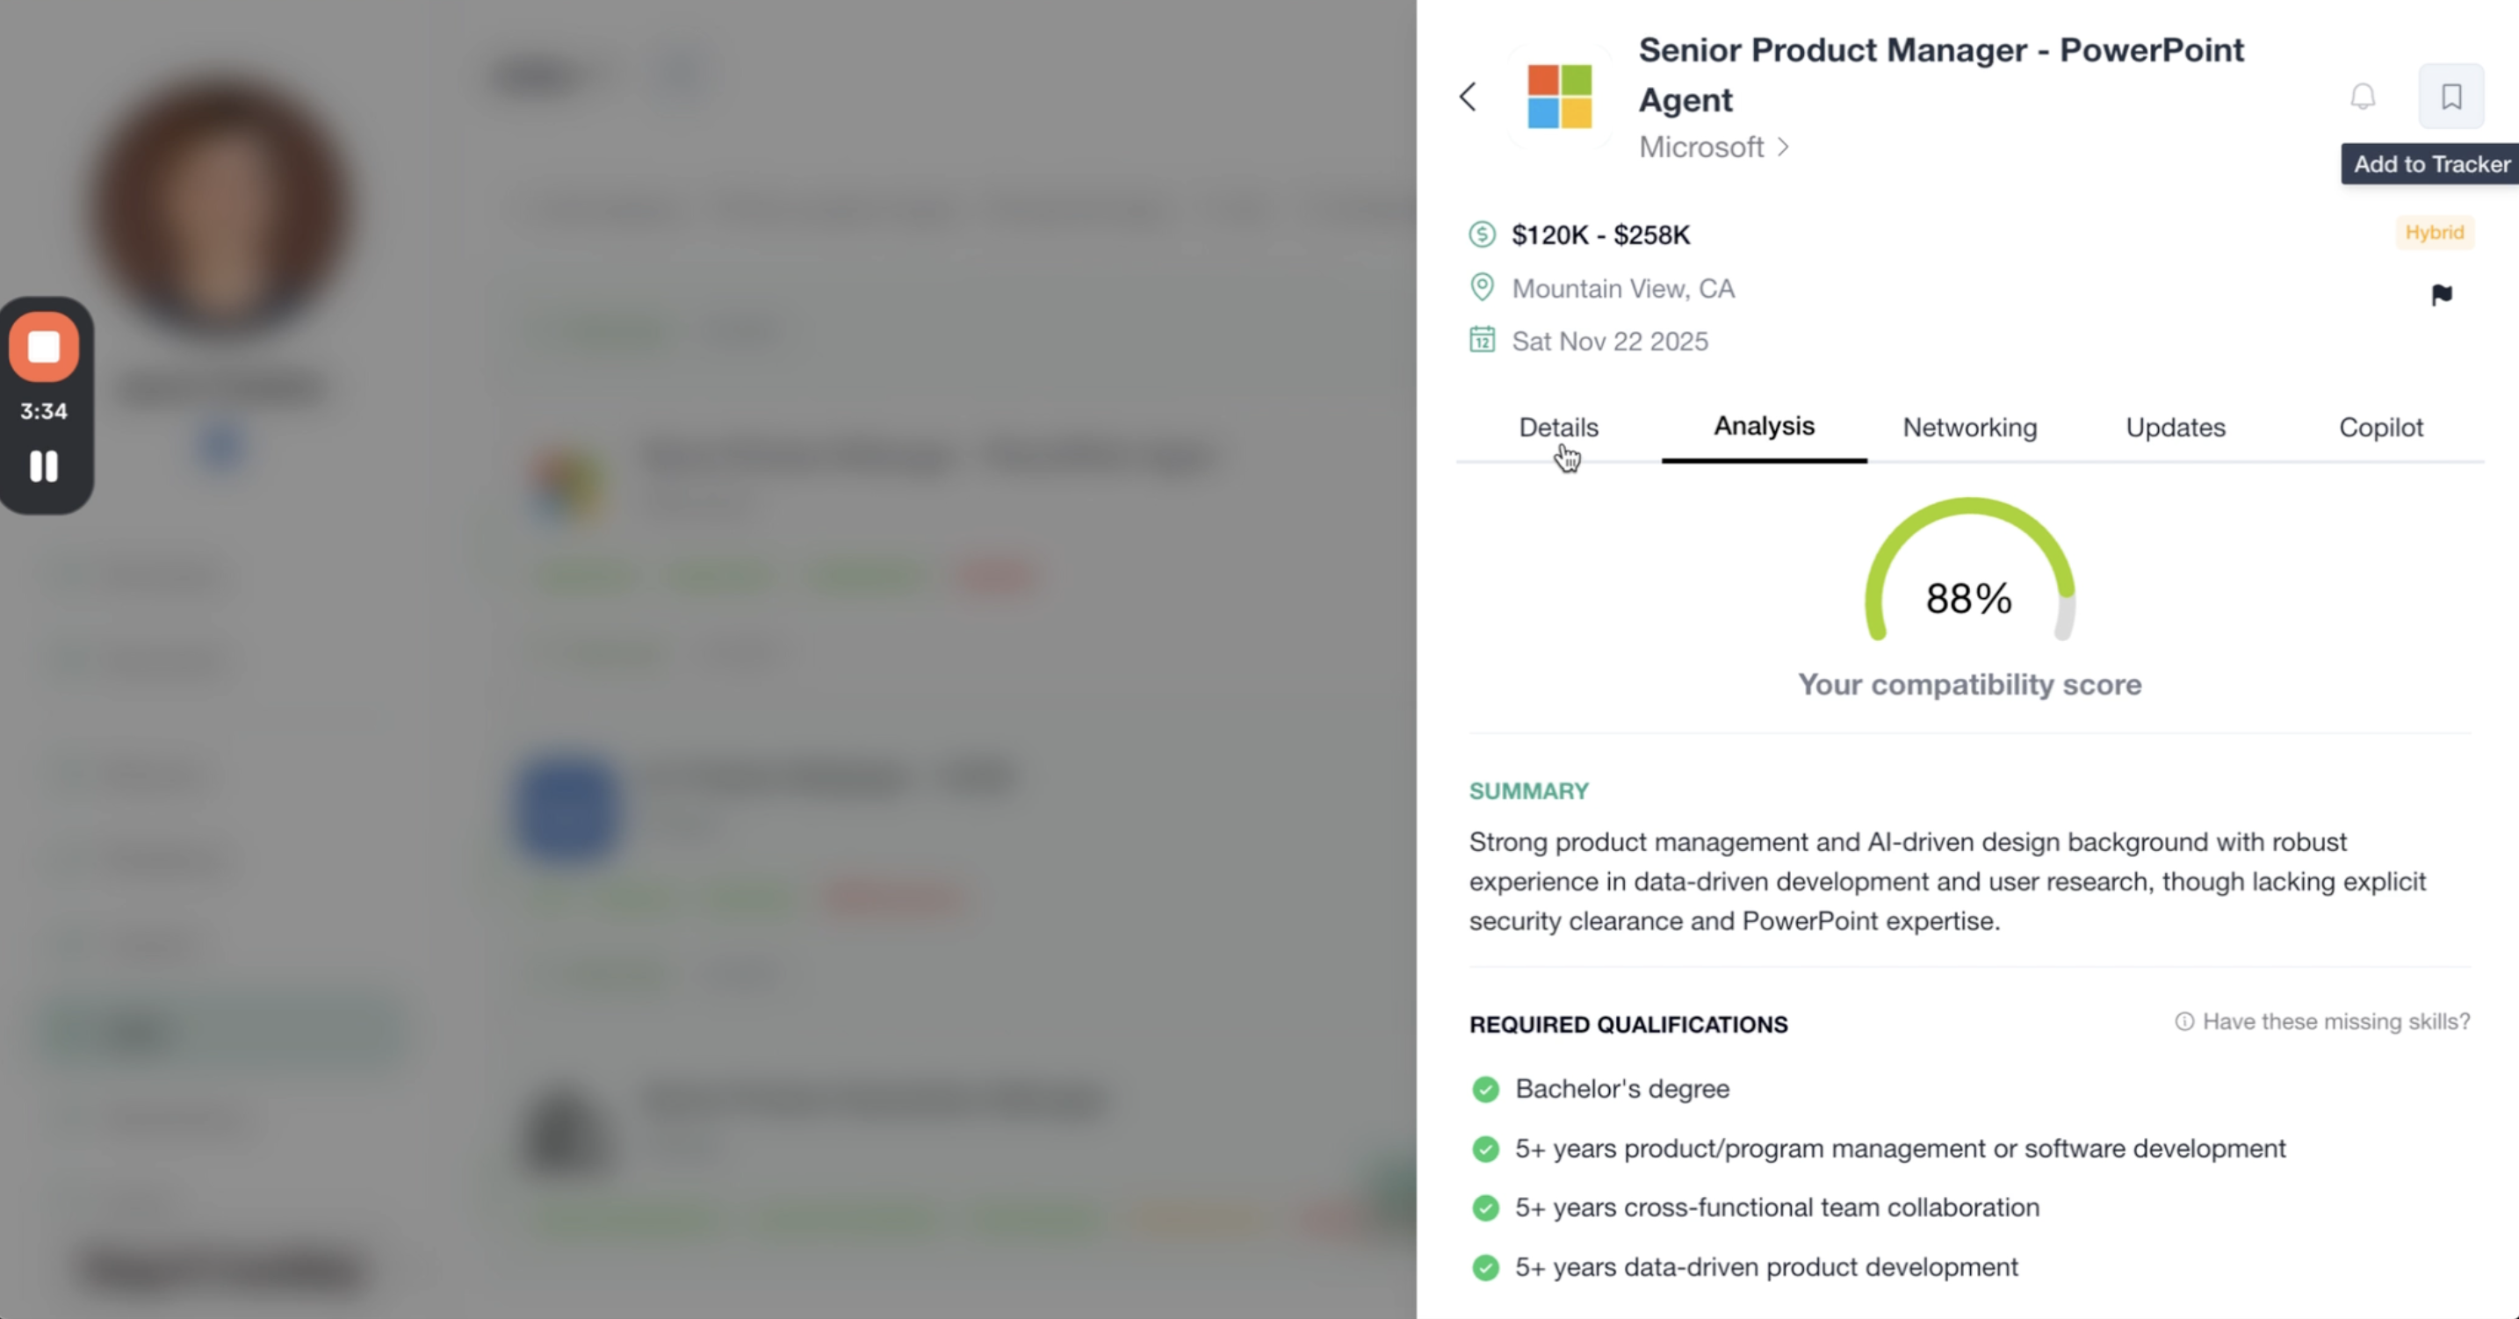Screen dimensions: 2519x1319
Task: Switch to the Details tab
Action: click(x=1558, y=428)
